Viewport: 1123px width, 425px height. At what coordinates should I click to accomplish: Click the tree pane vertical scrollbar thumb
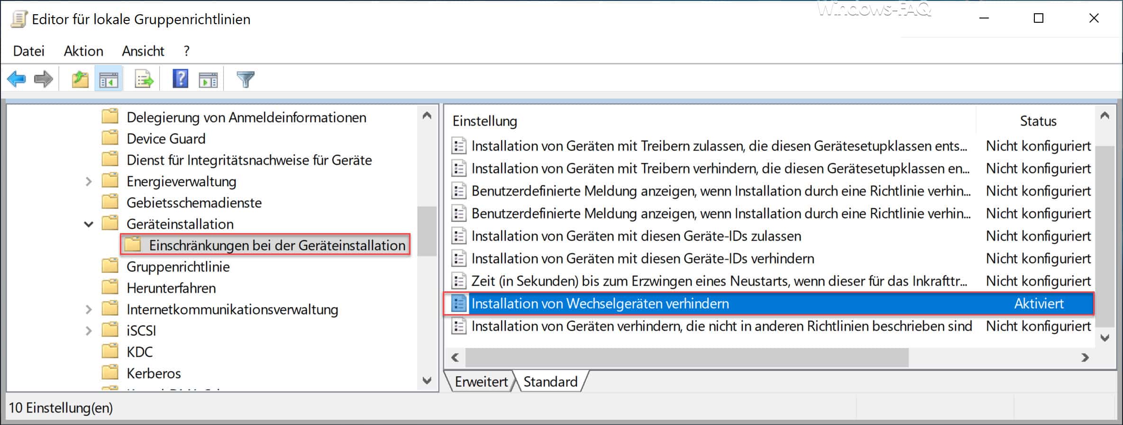click(x=427, y=231)
